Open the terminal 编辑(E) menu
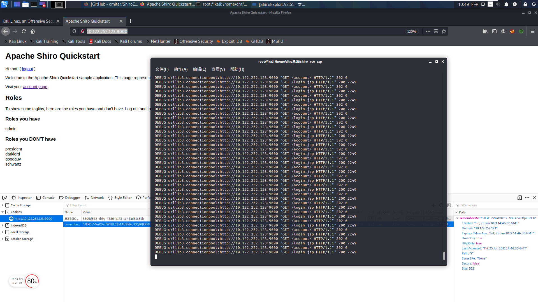Viewport: 538px width, 302px height. (199, 69)
